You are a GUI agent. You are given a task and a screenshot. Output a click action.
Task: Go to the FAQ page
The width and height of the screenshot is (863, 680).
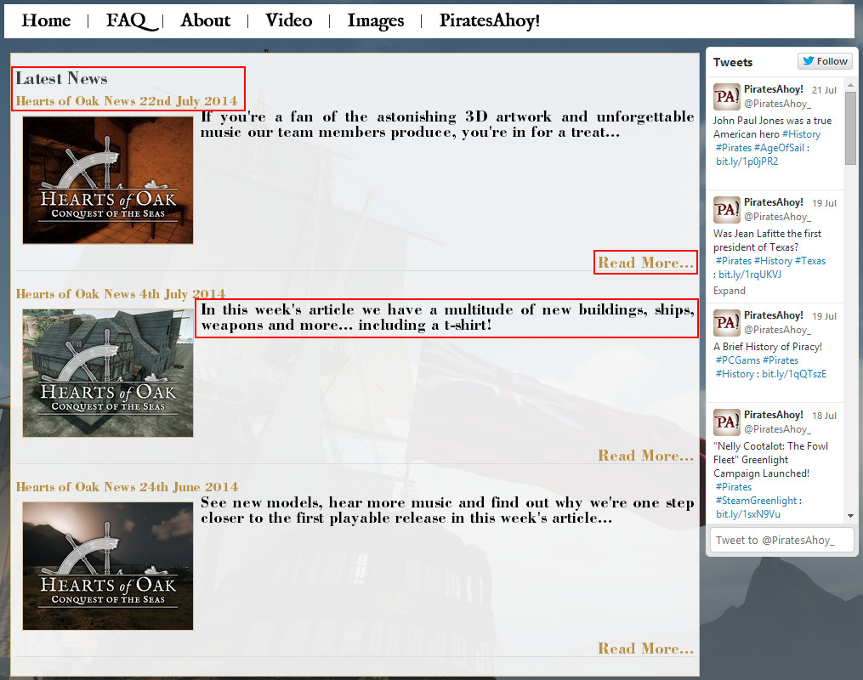[x=132, y=21]
